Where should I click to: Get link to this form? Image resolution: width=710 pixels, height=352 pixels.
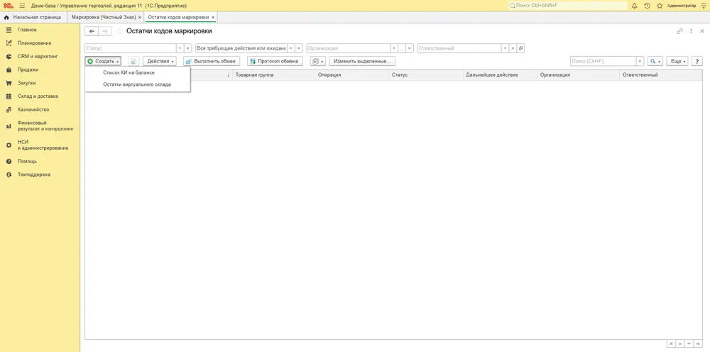tap(679, 31)
